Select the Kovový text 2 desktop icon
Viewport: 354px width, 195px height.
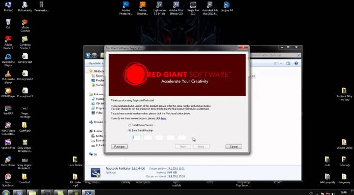tap(25, 75)
